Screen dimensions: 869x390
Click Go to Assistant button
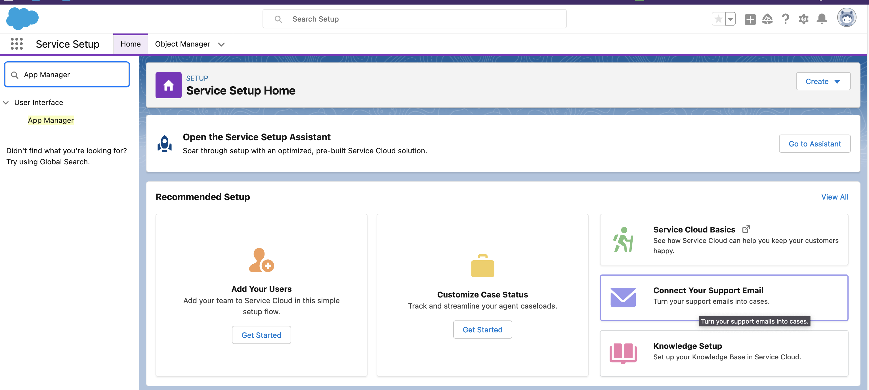click(x=815, y=143)
